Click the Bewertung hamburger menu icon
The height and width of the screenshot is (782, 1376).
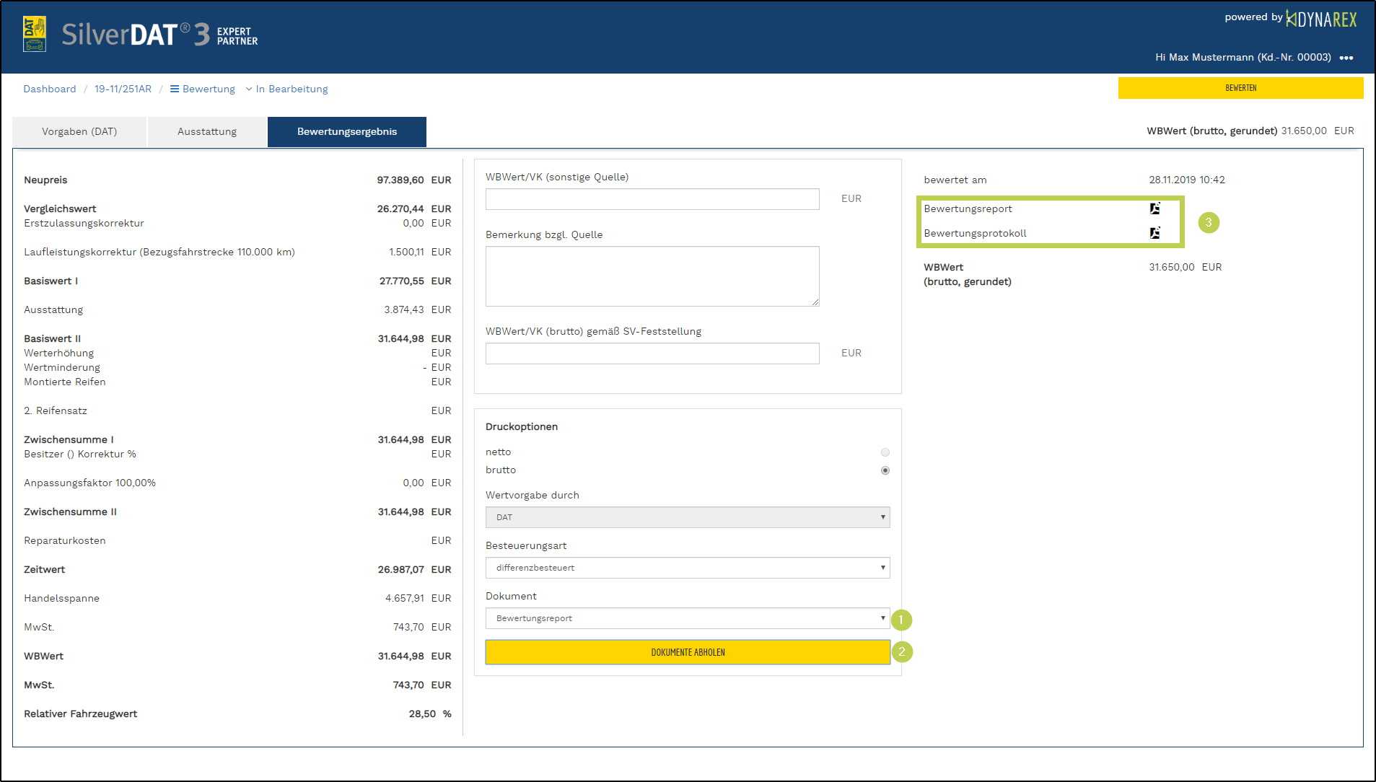click(175, 89)
